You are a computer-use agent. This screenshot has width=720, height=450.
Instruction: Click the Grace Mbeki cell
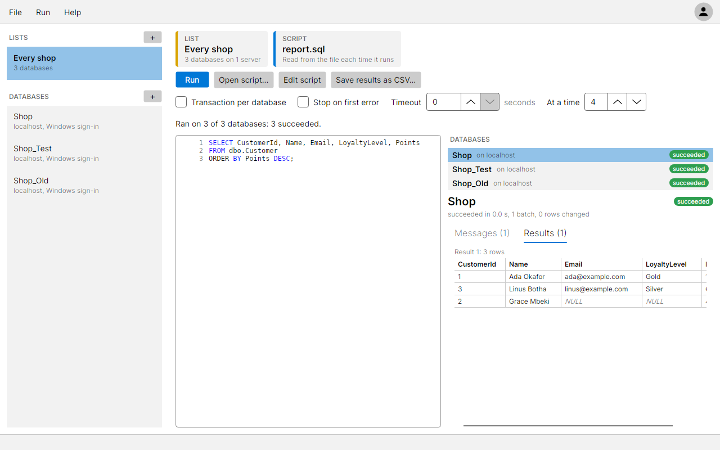(x=533, y=301)
